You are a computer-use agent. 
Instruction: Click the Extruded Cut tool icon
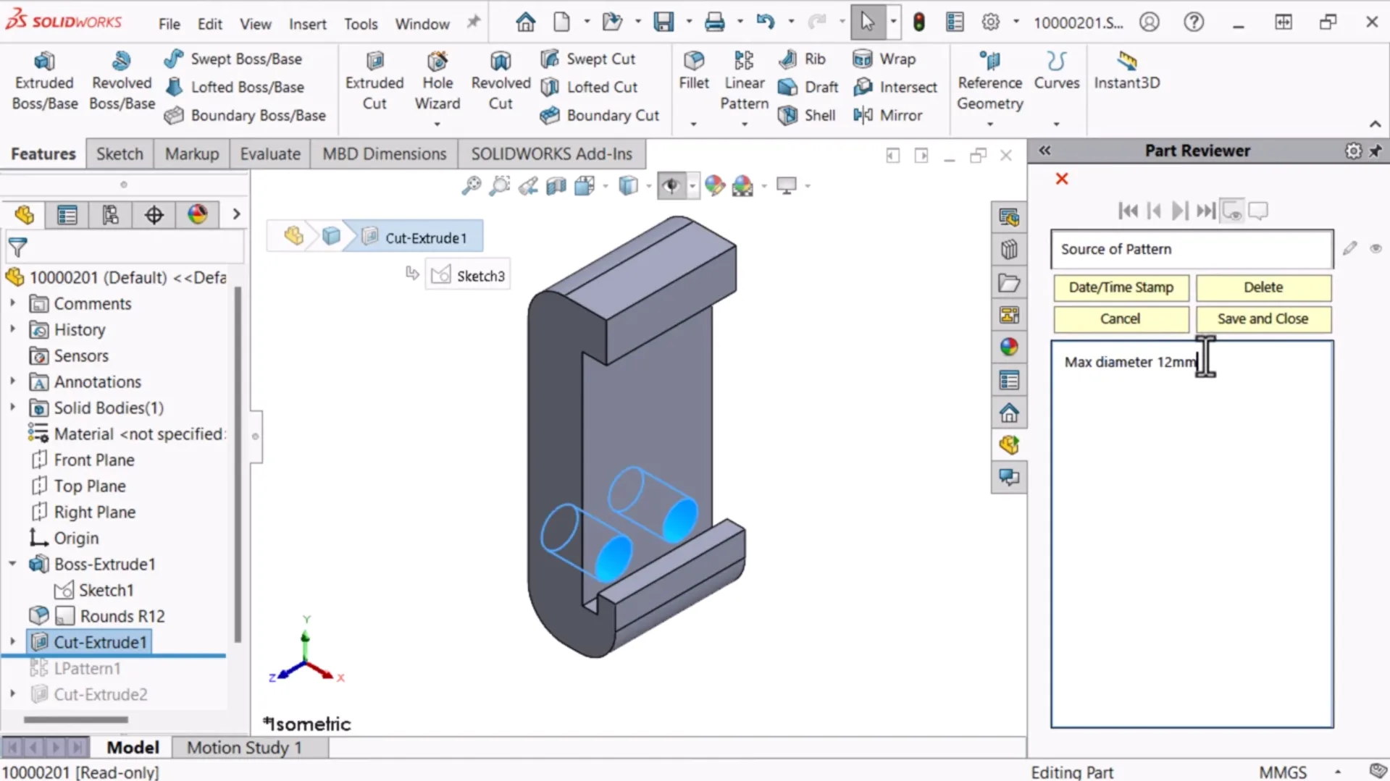point(374,62)
